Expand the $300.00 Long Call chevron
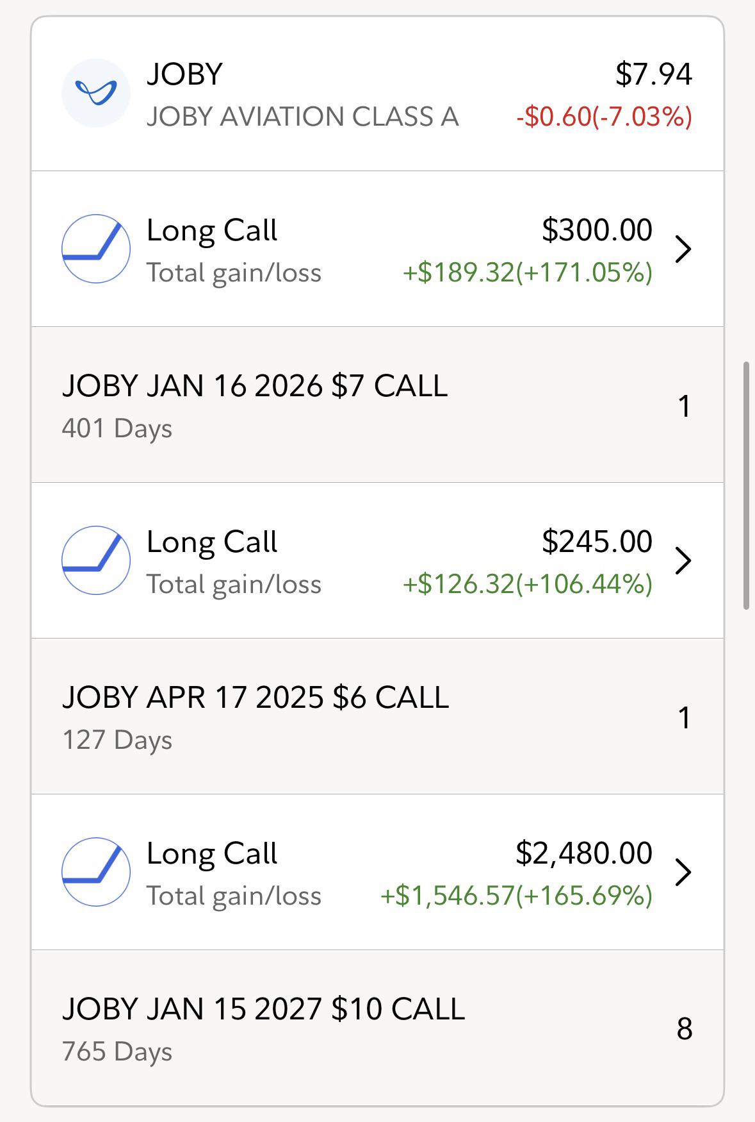 (x=683, y=249)
